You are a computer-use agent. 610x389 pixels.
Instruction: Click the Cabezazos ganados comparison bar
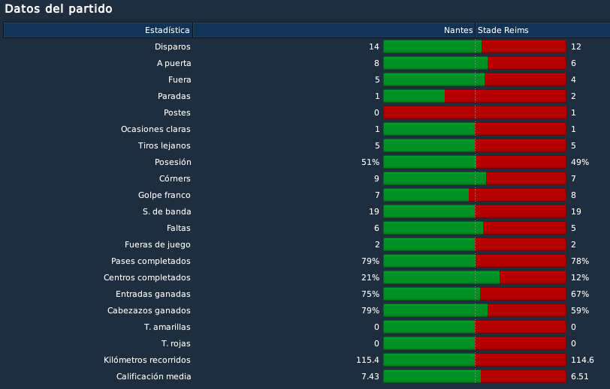click(475, 310)
